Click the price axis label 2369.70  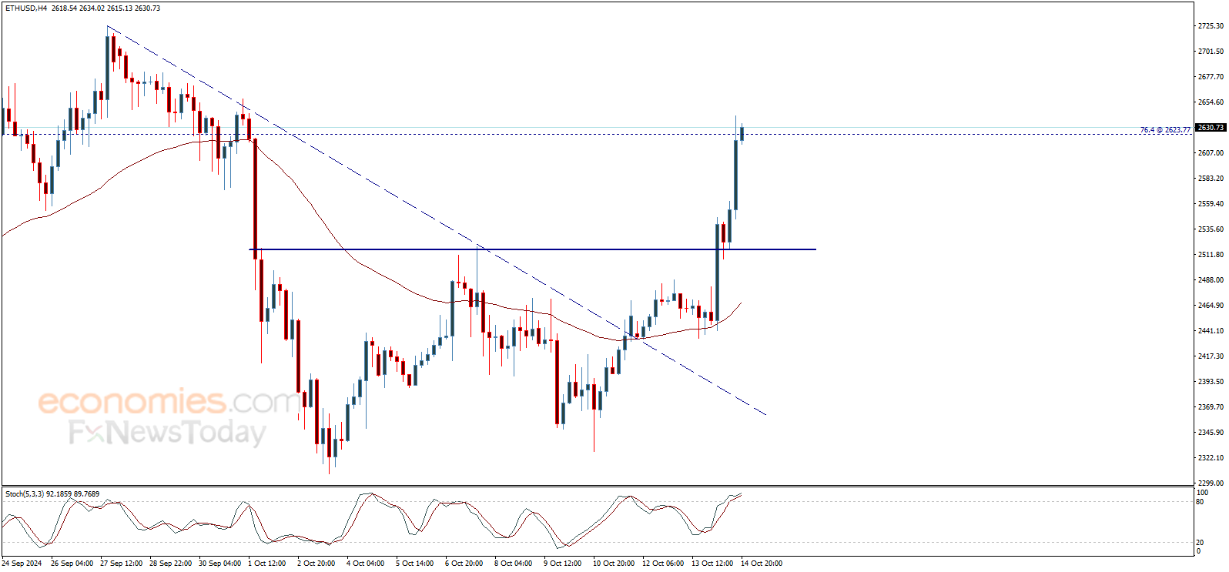coord(1211,407)
